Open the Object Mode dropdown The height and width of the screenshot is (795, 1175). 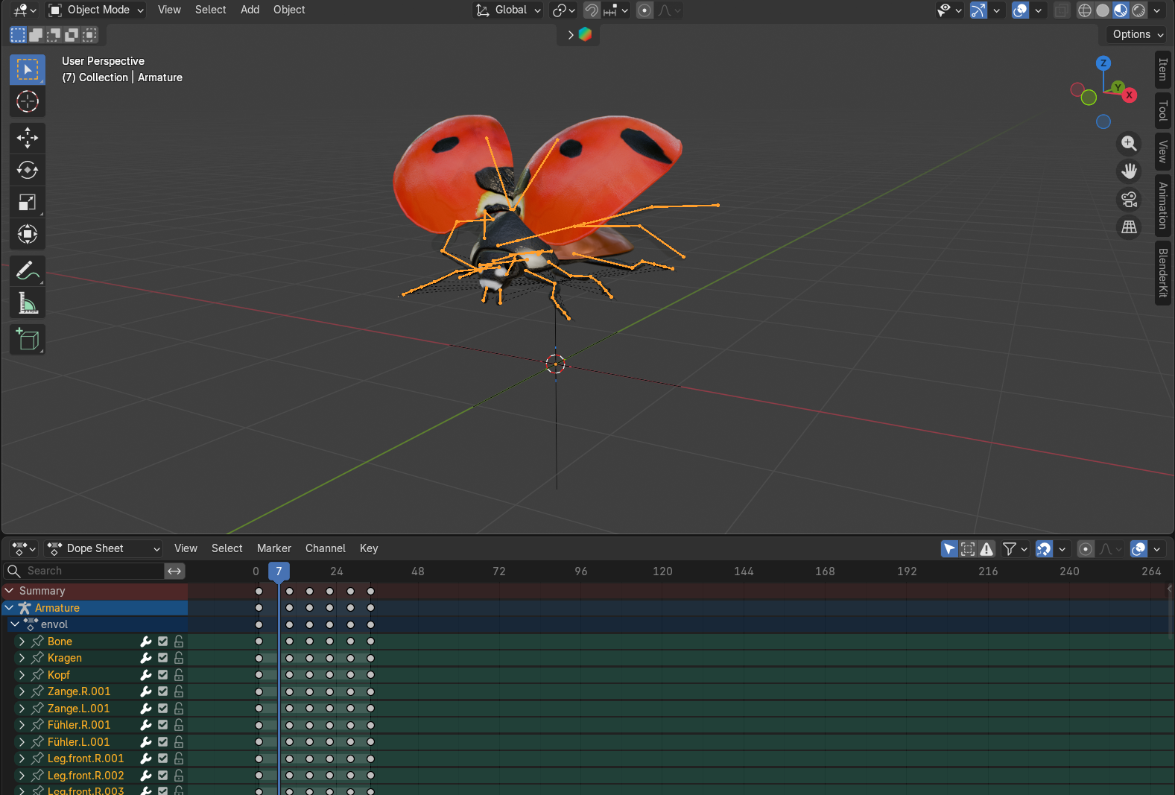point(97,10)
